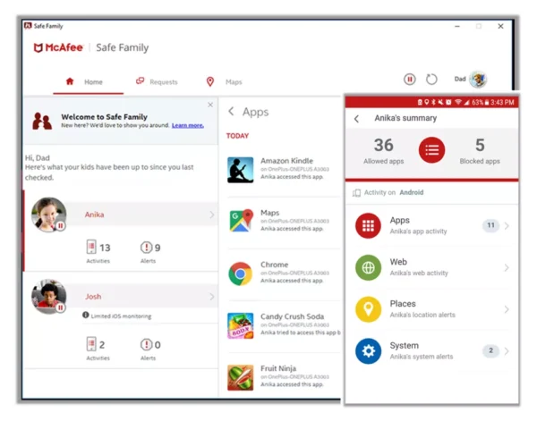Open the Fruit Ninja app icon
Screen dimensions: 537x421
240,375
